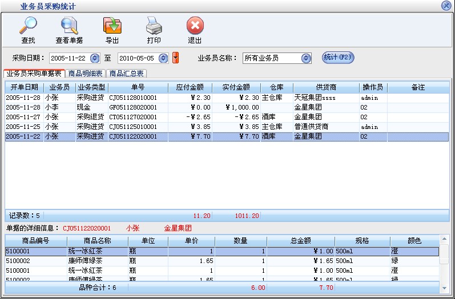This screenshot has height=299, width=455.
Task: Expand the 所有业务员 salesperson dropdown
Action: point(307,58)
